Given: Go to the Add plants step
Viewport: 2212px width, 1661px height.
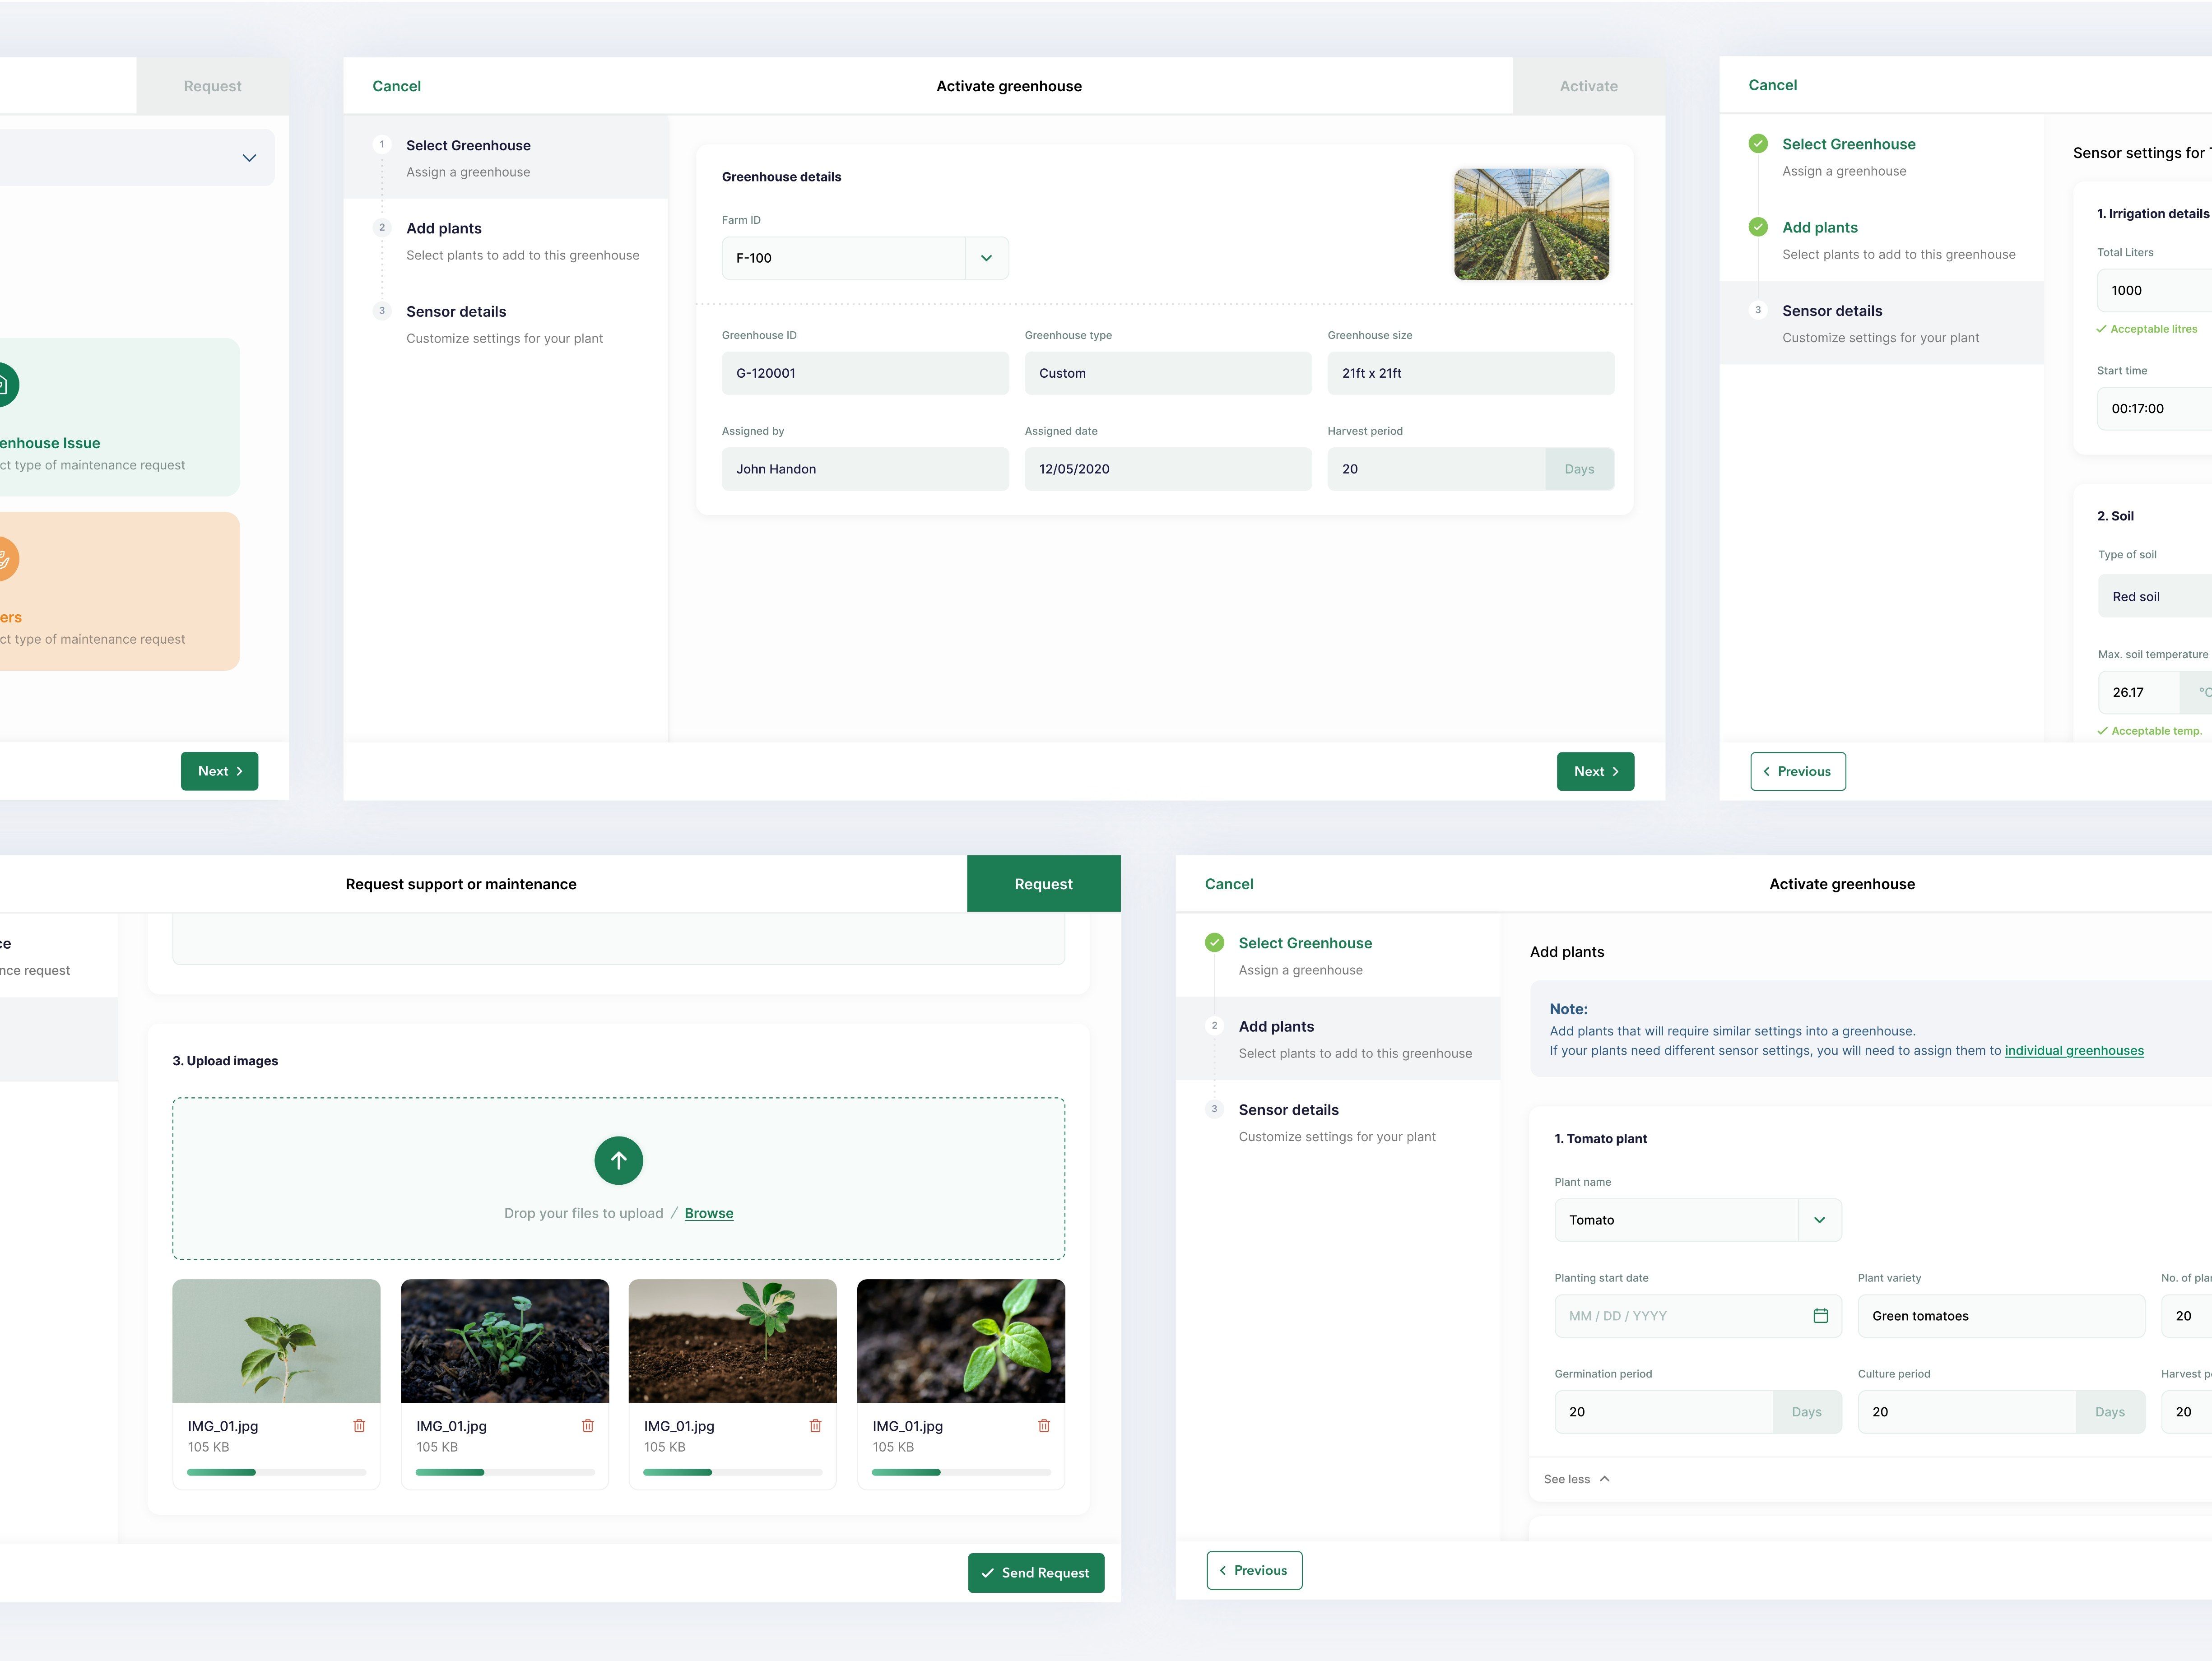Looking at the screenshot, I should 444,229.
